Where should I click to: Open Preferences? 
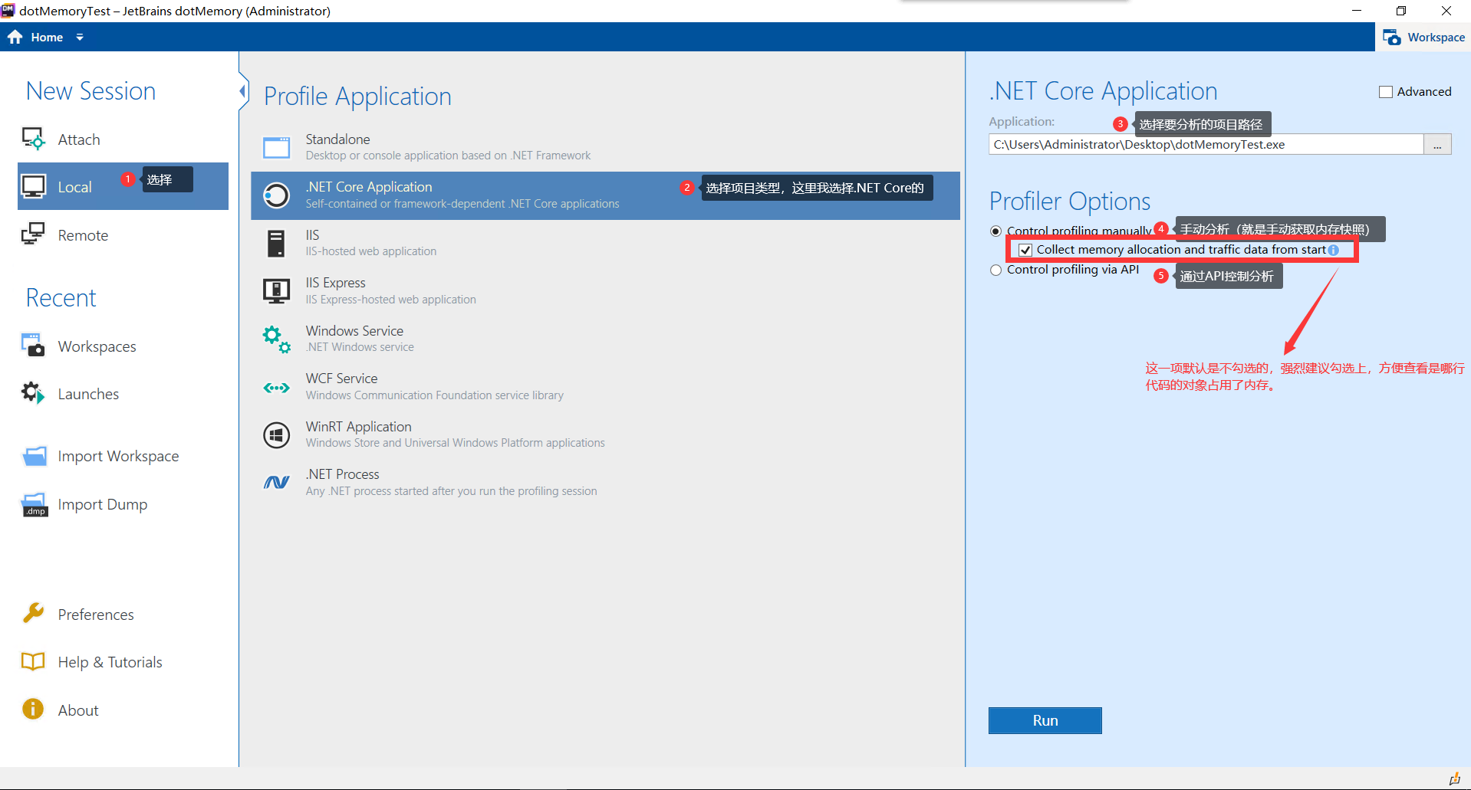tap(96, 615)
